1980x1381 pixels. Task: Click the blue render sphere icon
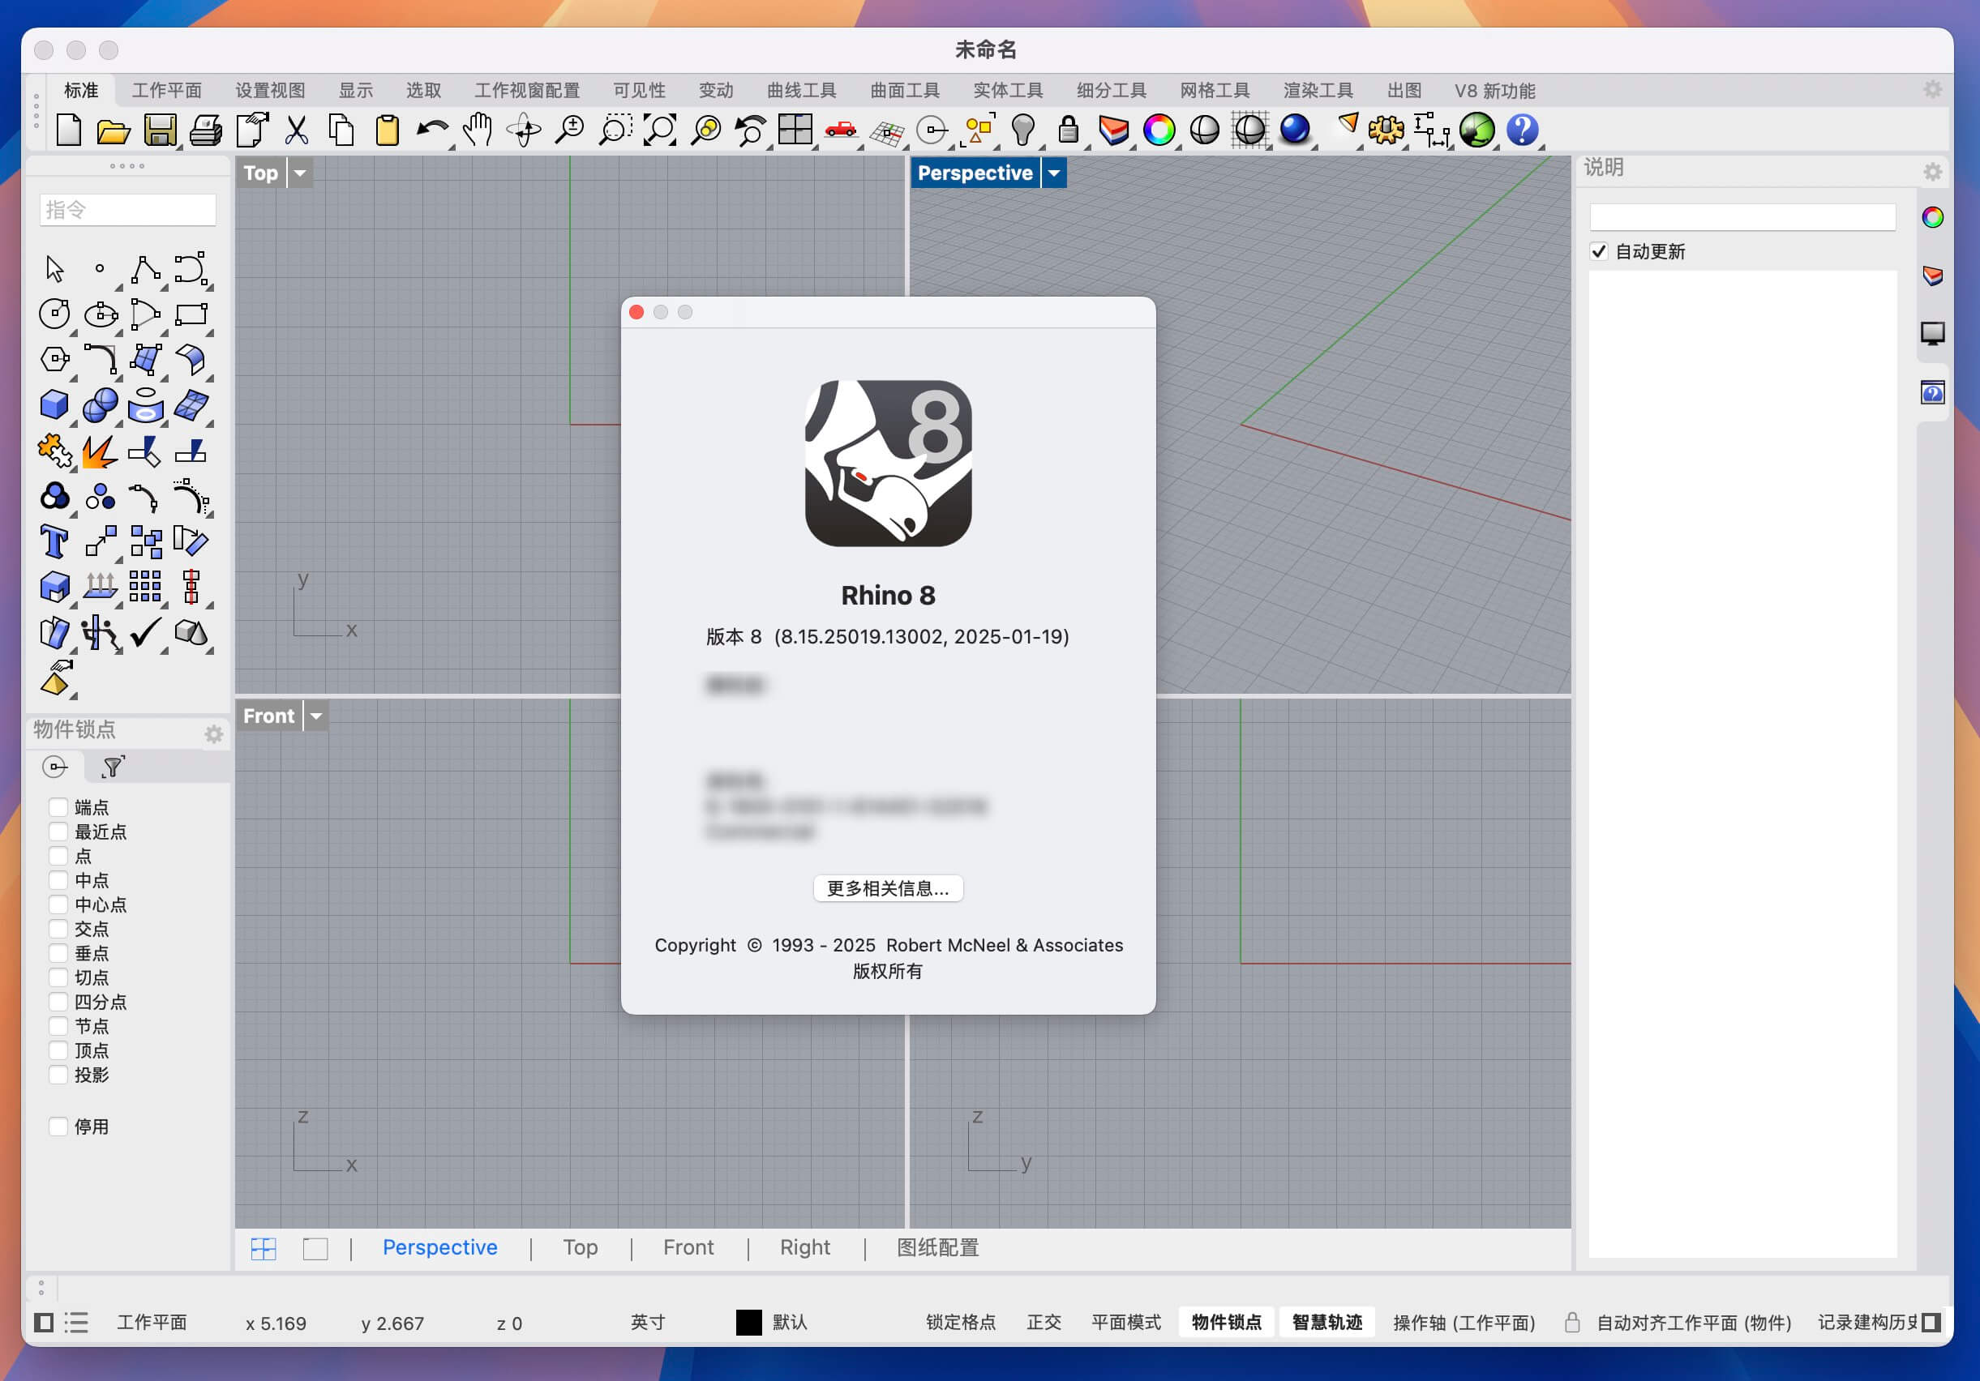[1294, 130]
